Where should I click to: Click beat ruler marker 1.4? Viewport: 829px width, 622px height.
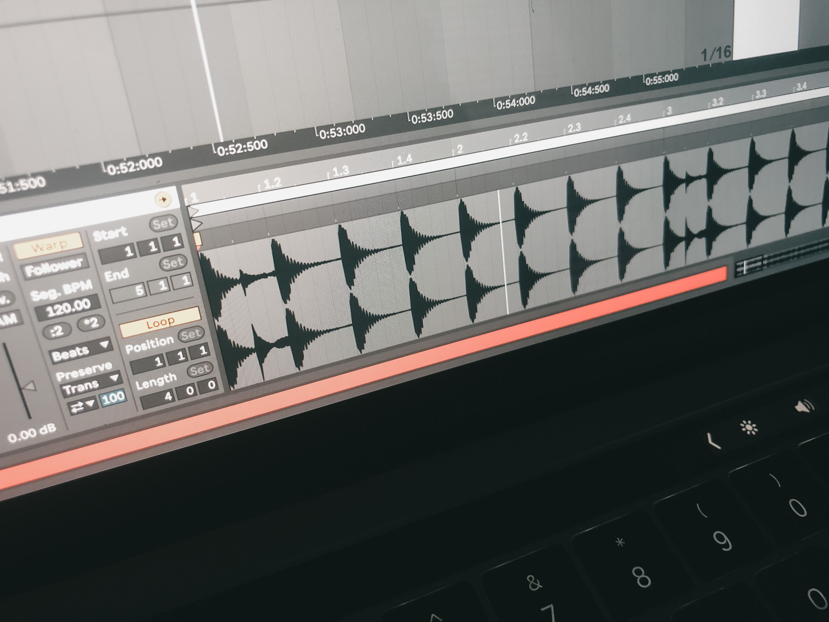point(404,160)
